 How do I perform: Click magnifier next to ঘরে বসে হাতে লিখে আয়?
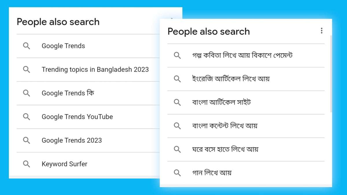[177, 149]
